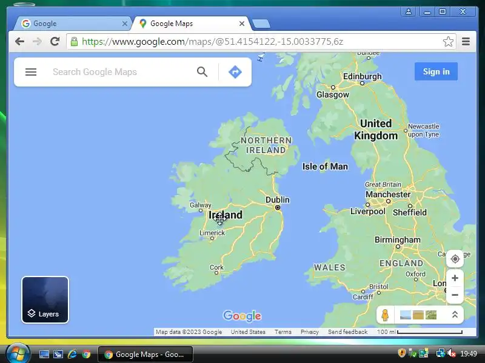The width and height of the screenshot is (485, 363).
Task: Click the Chrome forward arrow
Action: click(37, 41)
